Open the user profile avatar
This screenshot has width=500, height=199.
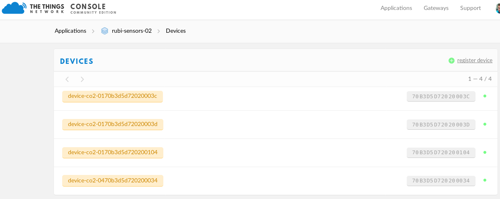[x=498, y=8]
